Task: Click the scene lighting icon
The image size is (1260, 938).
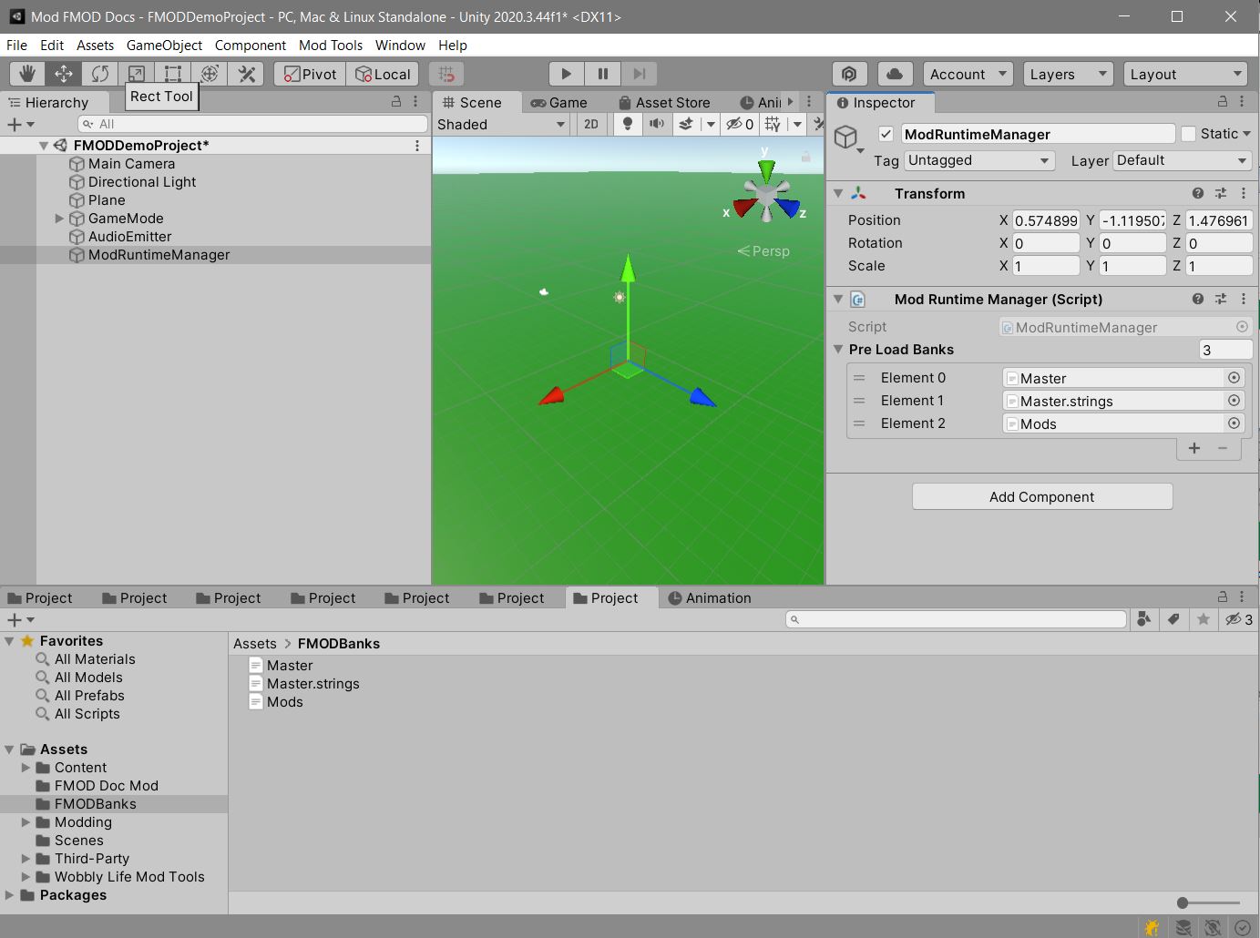Action: point(628,124)
